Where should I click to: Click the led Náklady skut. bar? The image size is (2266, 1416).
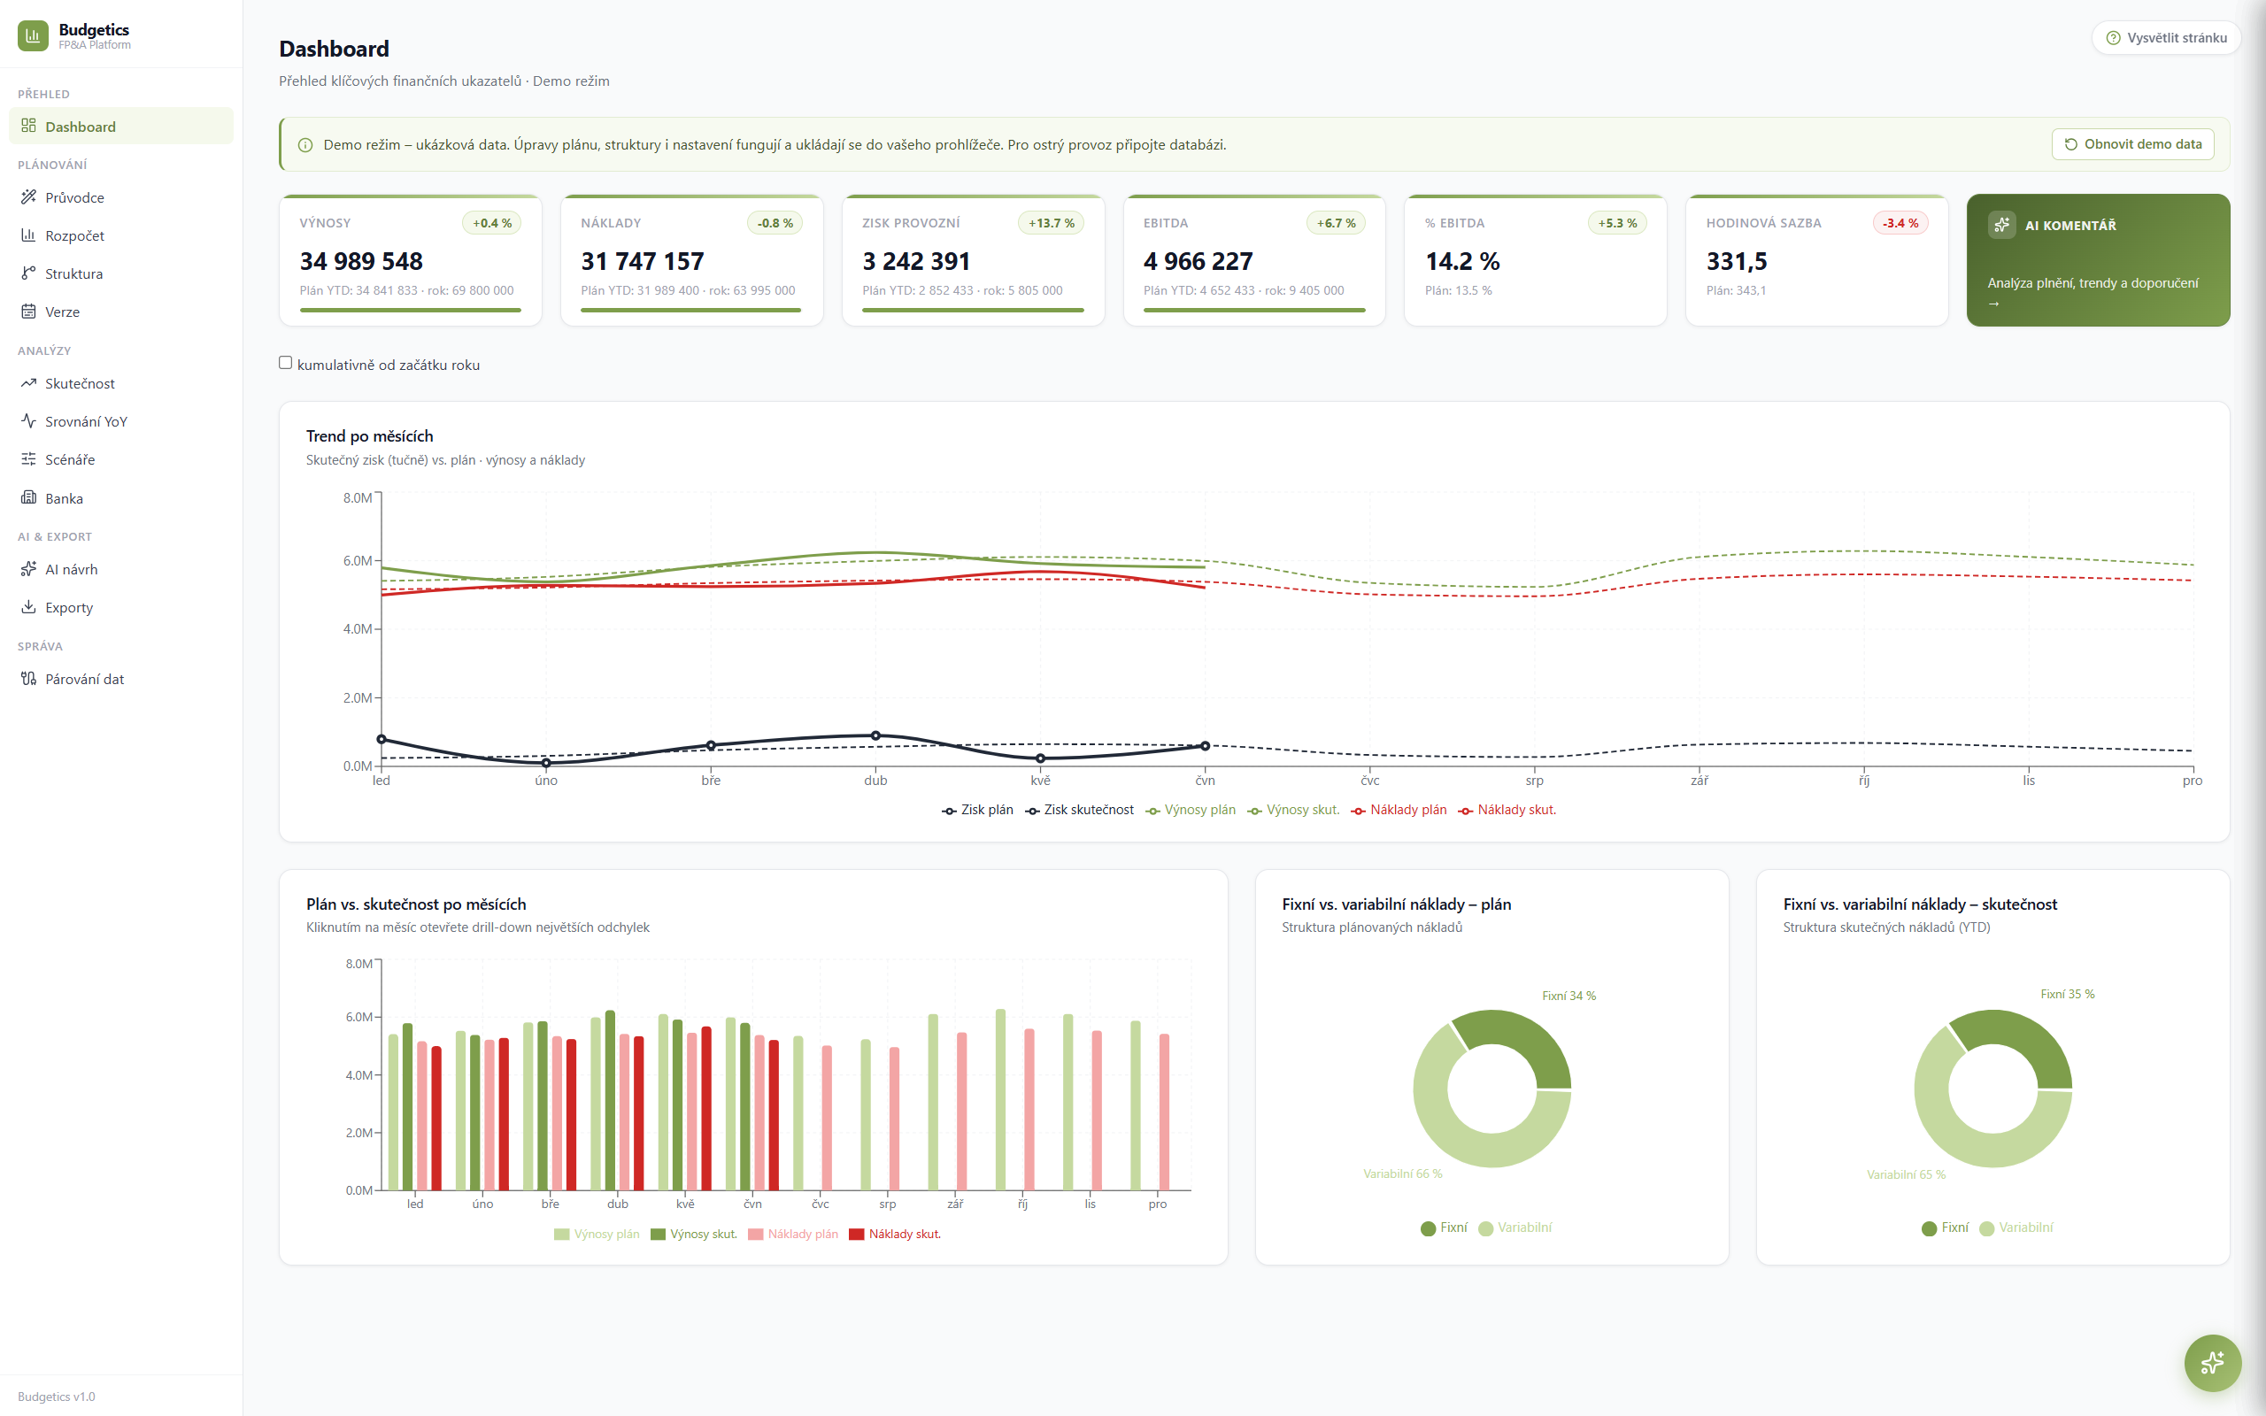click(436, 1118)
